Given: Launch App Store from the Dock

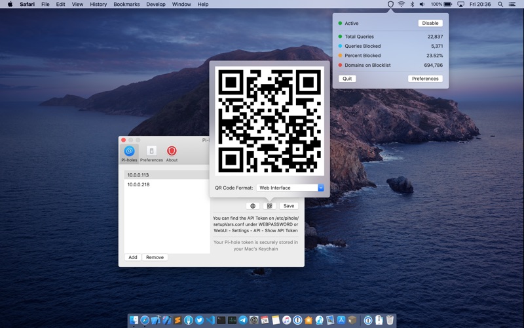Looking at the screenshot, I should [341, 320].
